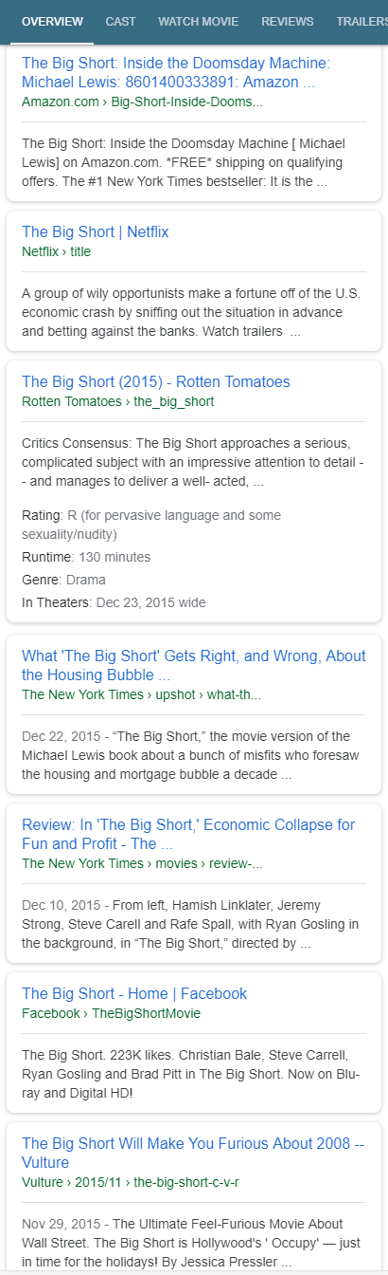Click the Rotten Tomatoes › the_big_short breadcrumb
This screenshot has height=1275, width=388.
[118, 401]
